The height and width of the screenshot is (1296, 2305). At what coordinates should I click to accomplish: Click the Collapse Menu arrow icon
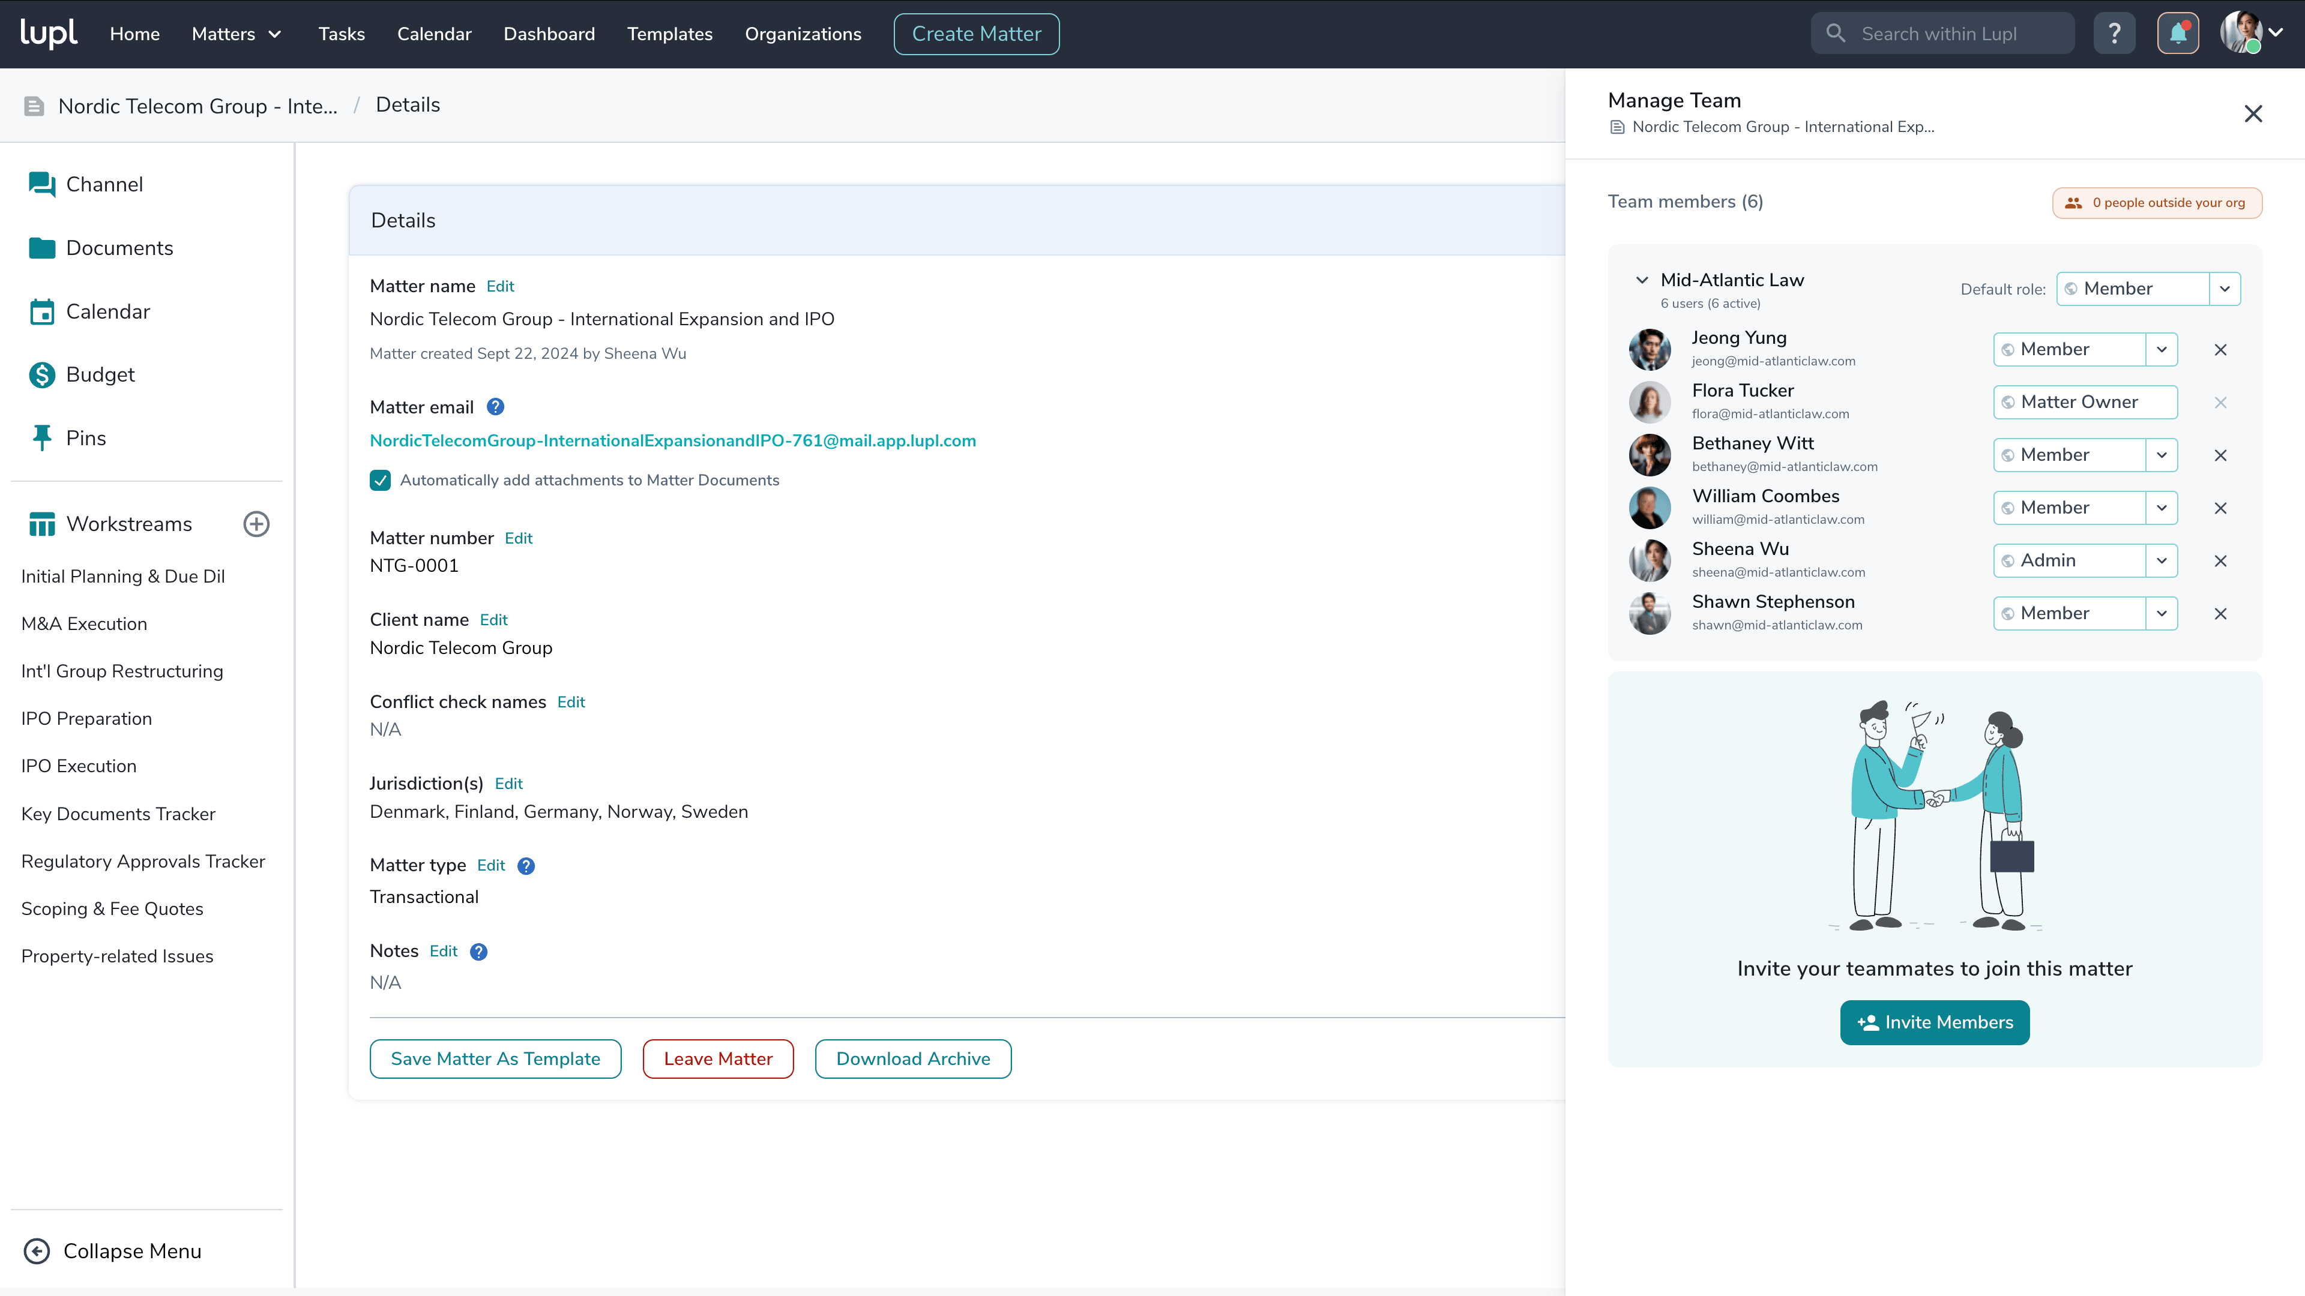coord(37,1250)
